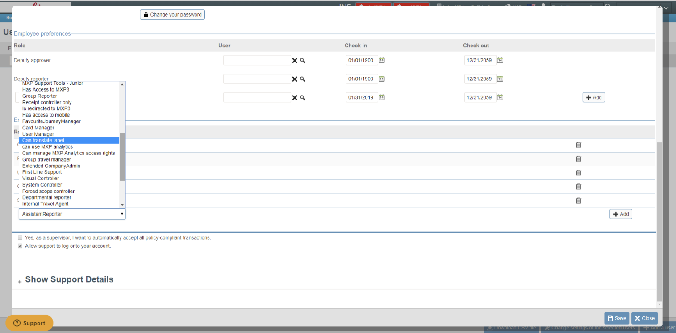676x333 pixels.
Task: Search user for Deputy reporter row
Action: coord(303,79)
